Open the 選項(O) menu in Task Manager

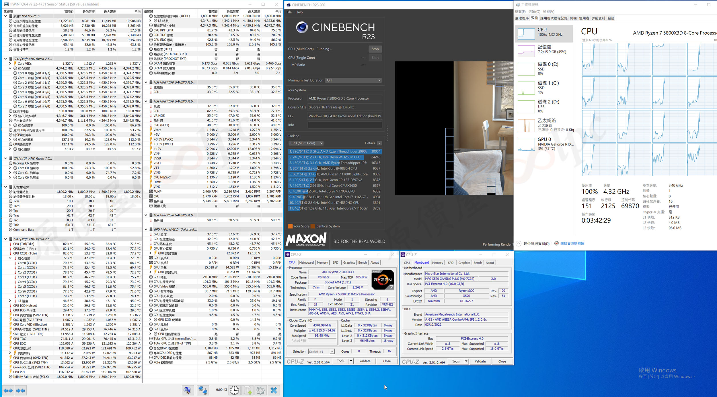pyautogui.click(x=534, y=12)
